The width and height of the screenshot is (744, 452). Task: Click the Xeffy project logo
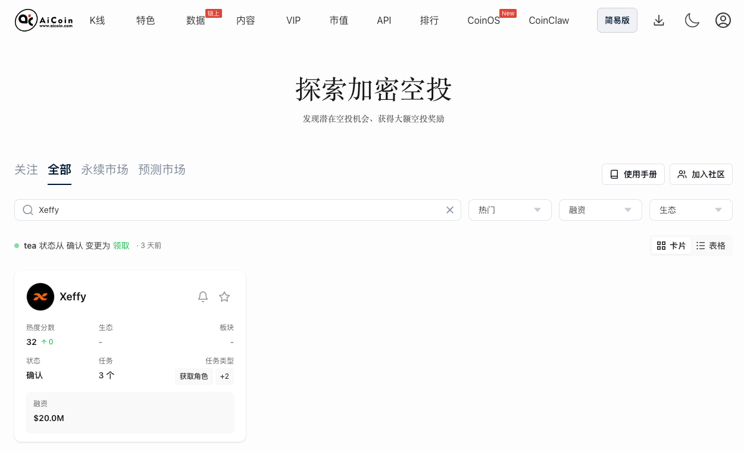[x=40, y=296]
